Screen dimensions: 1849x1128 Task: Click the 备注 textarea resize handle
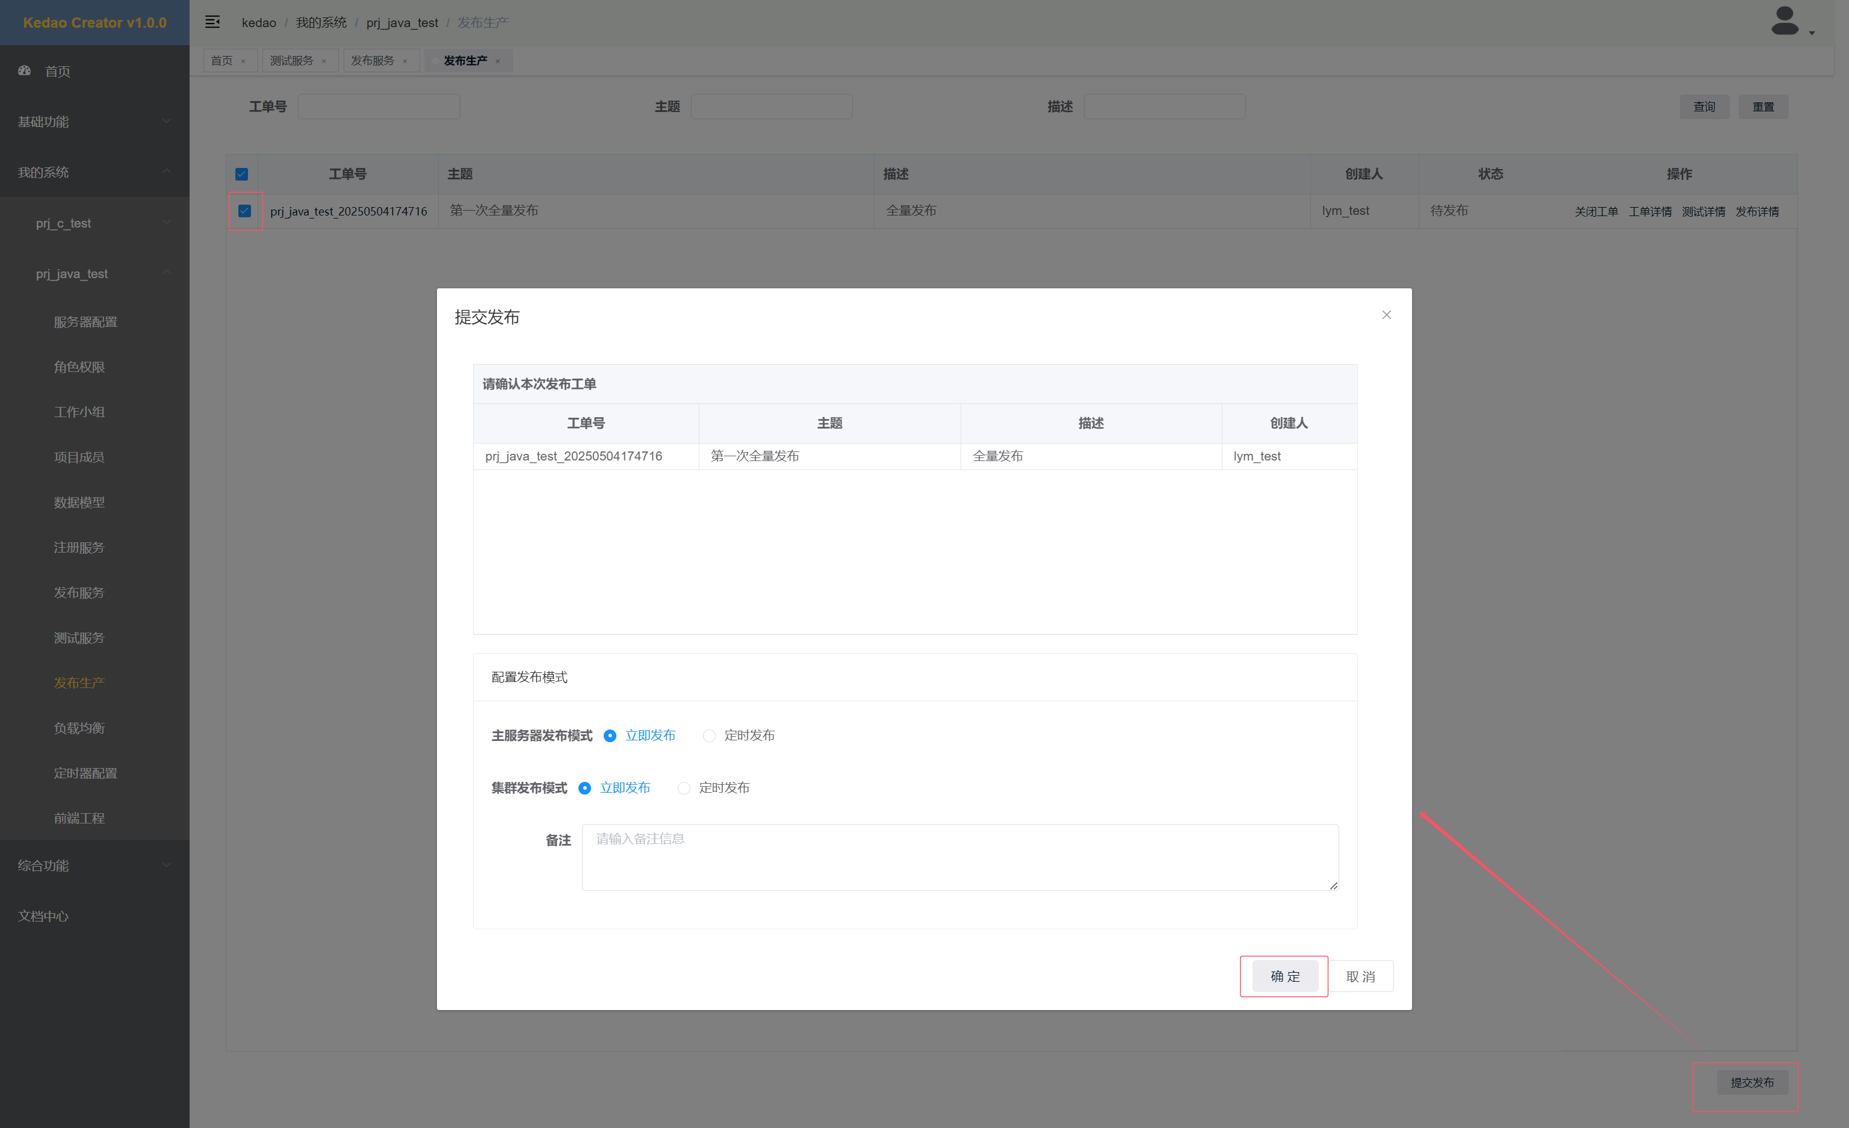pyautogui.click(x=1333, y=885)
